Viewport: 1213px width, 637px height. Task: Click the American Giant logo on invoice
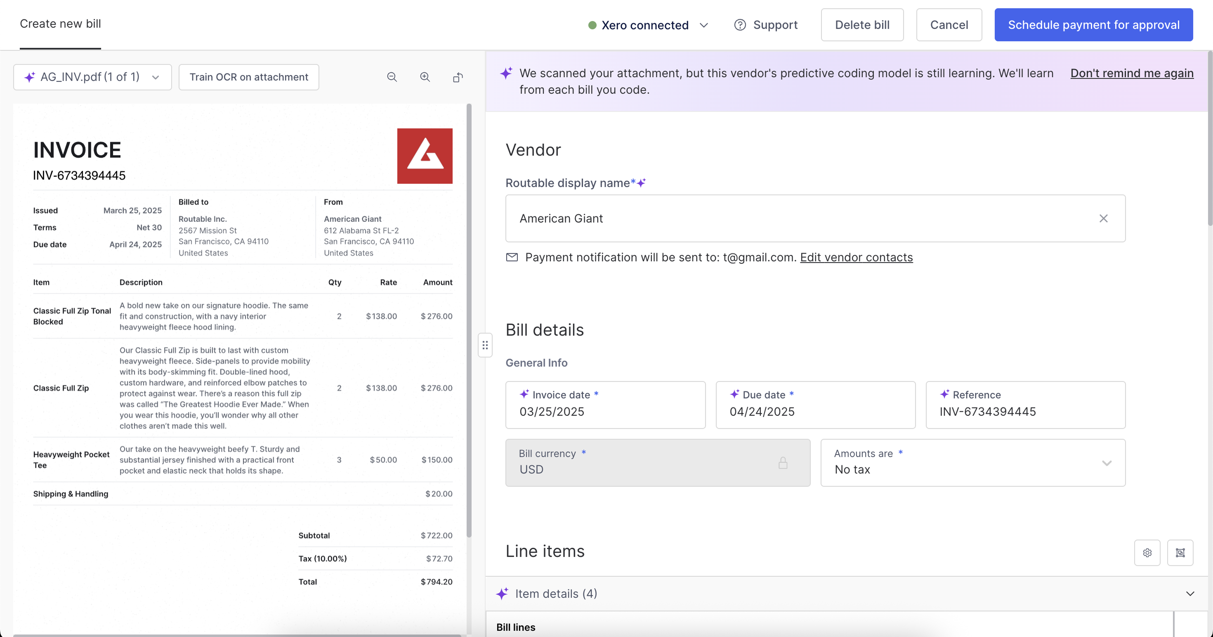click(x=425, y=156)
